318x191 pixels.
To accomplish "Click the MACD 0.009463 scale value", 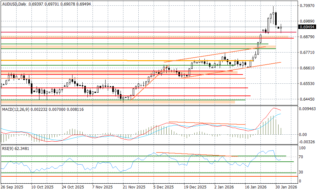I will [307, 109].
